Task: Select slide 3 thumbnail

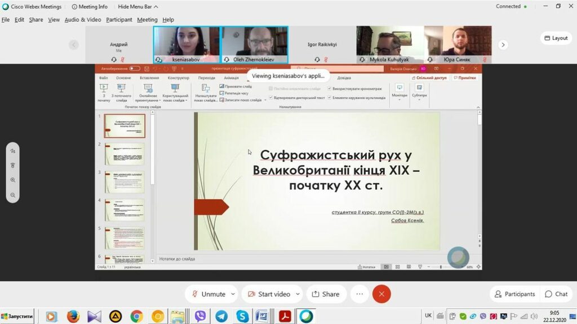Action: [x=125, y=182]
